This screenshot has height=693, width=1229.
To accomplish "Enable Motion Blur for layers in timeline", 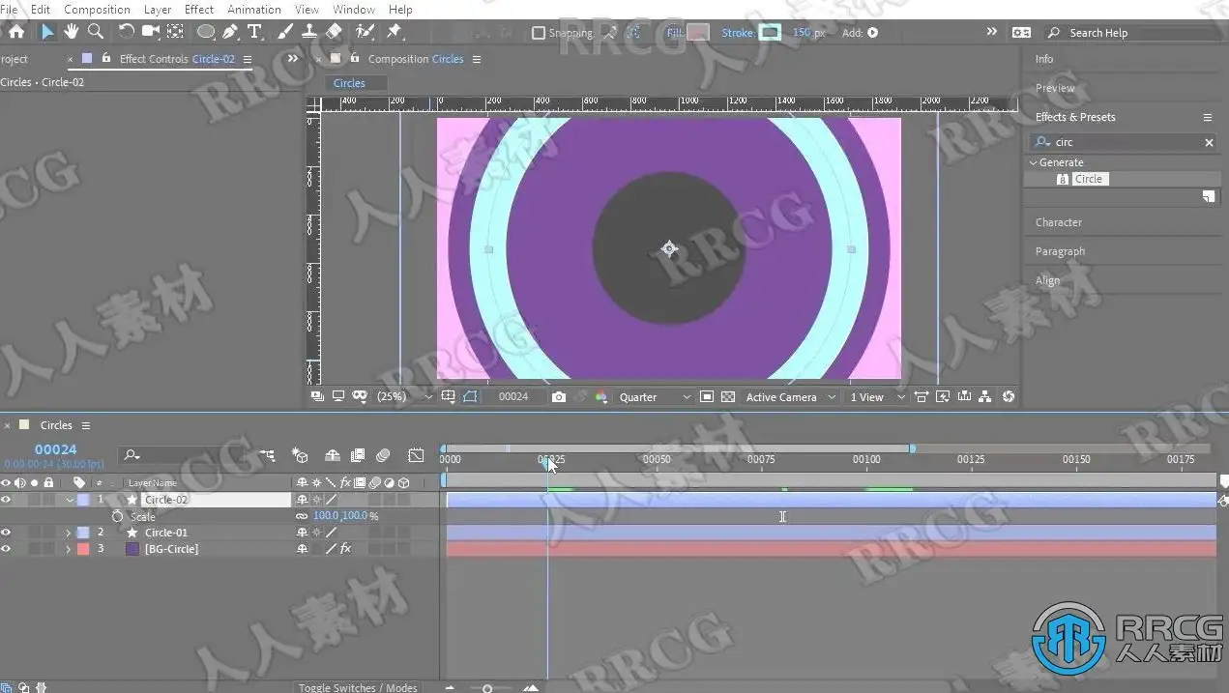I will [x=383, y=455].
